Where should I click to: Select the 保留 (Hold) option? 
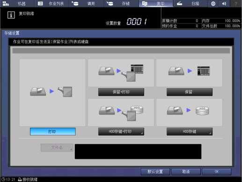tap(190, 92)
